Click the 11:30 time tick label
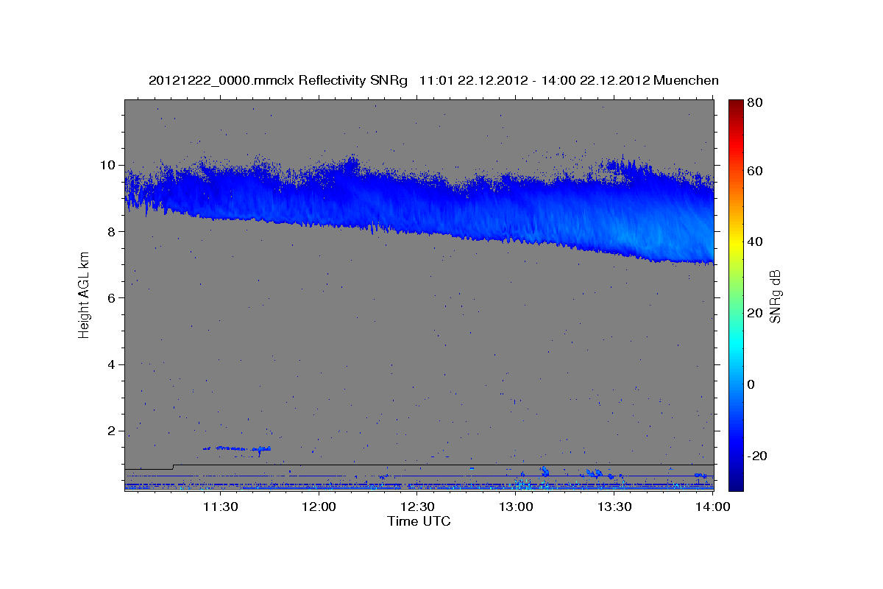883x589 pixels. click(x=219, y=507)
